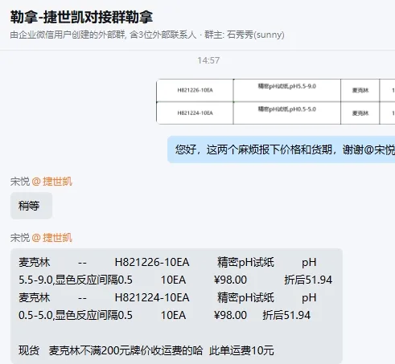Click 折后51.94 on the pH 5.5-9.0 line
The height and width of the screenshot is (364, 395).
308,280
